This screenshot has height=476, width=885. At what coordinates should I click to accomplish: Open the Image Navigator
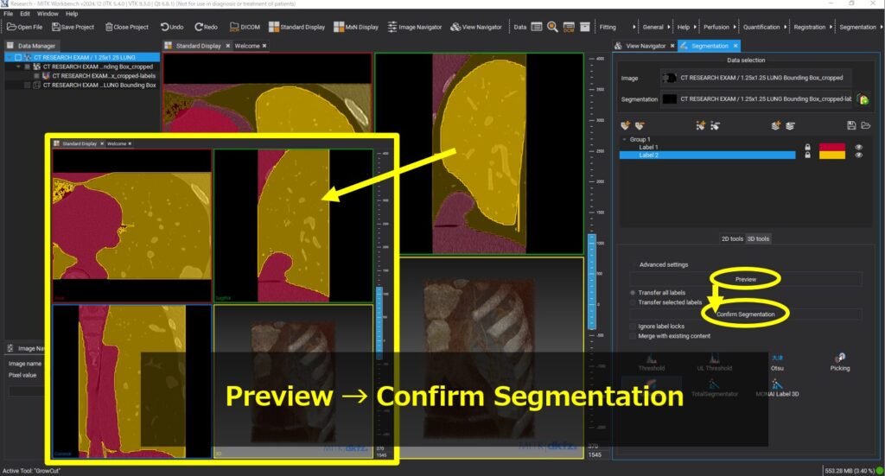pos(415,27)
